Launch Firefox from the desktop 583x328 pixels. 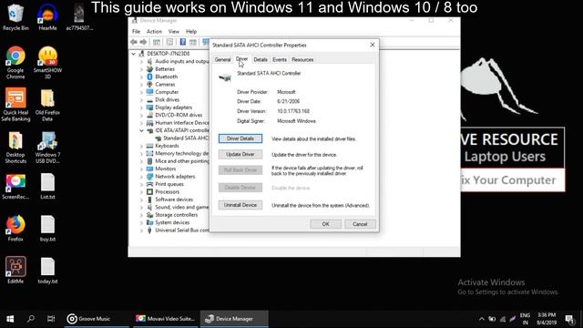point(15,229)
